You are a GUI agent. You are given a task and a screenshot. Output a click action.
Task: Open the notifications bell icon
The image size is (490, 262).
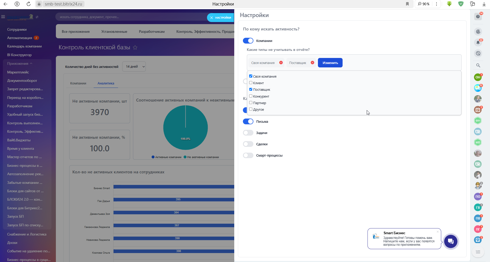coord(478,42)
